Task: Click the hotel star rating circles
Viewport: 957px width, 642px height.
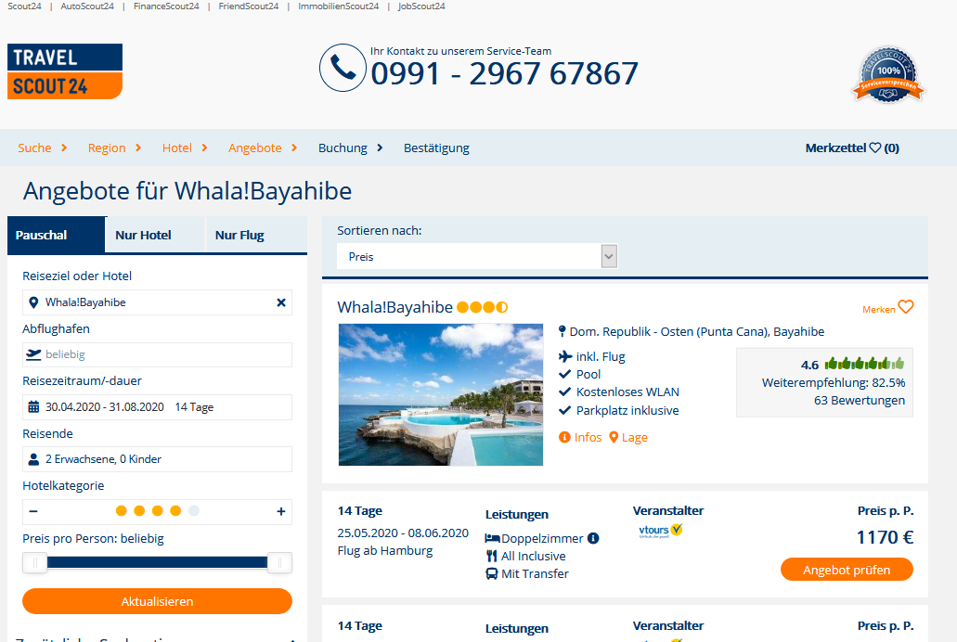Action: click(x=482, y=307)
